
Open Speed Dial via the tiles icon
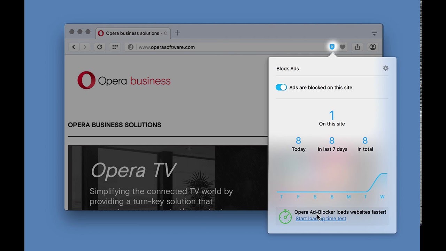pyautogui.click(x=115, y=47)
